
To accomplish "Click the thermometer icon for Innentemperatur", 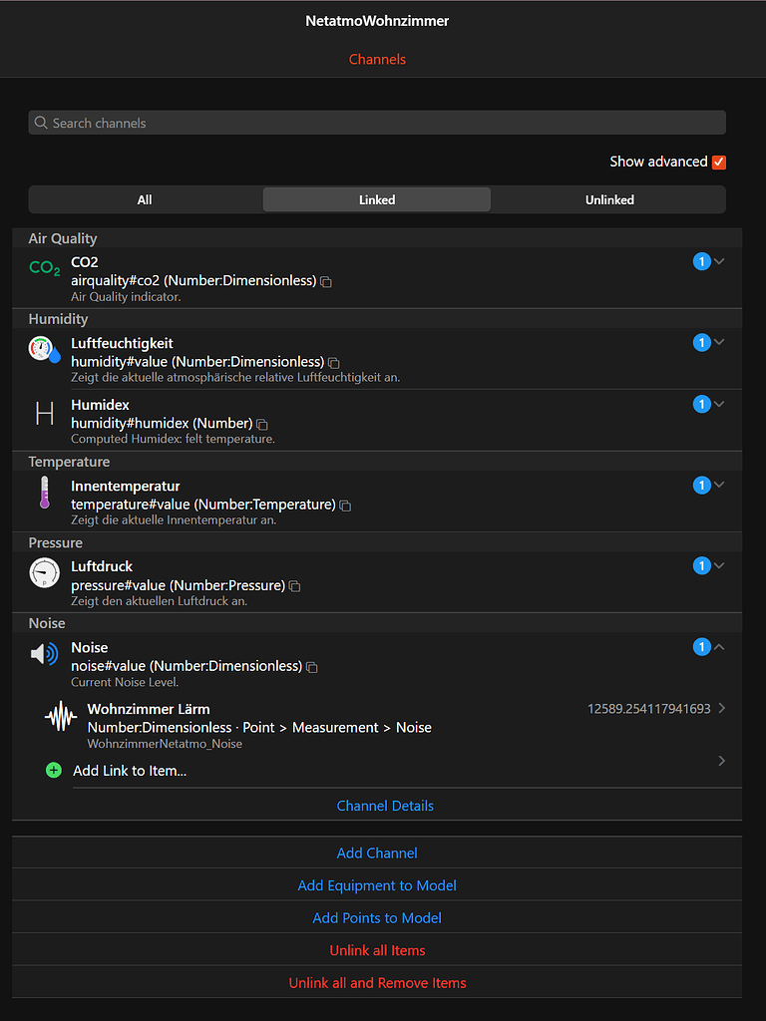I will point(44,492).
